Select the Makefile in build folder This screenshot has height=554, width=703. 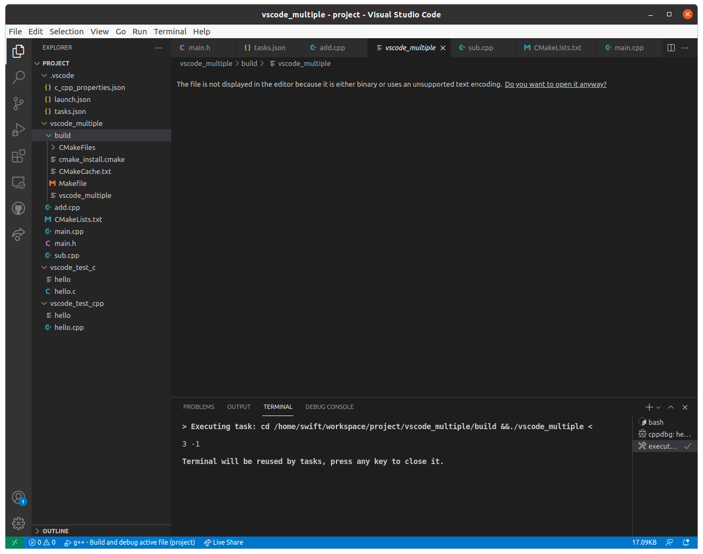click(101, 183)
